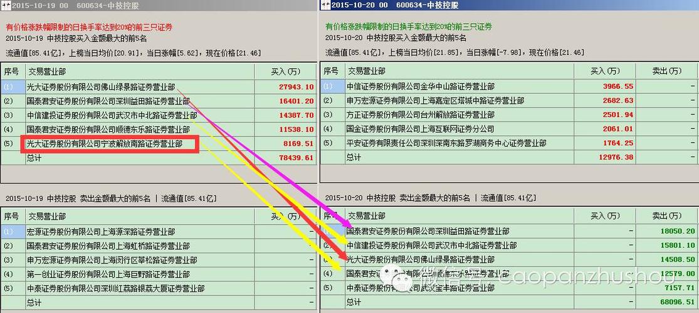Select 申万宏源上海嘉定区塔城中路证券营业部 row
Viewport: 699px width, 313px height.
tap(509, 101)
